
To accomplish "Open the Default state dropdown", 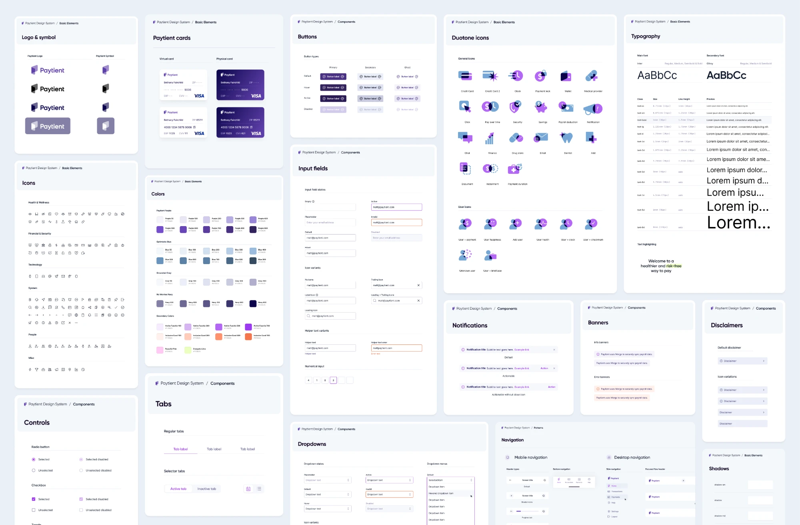I will coord(328,494).
